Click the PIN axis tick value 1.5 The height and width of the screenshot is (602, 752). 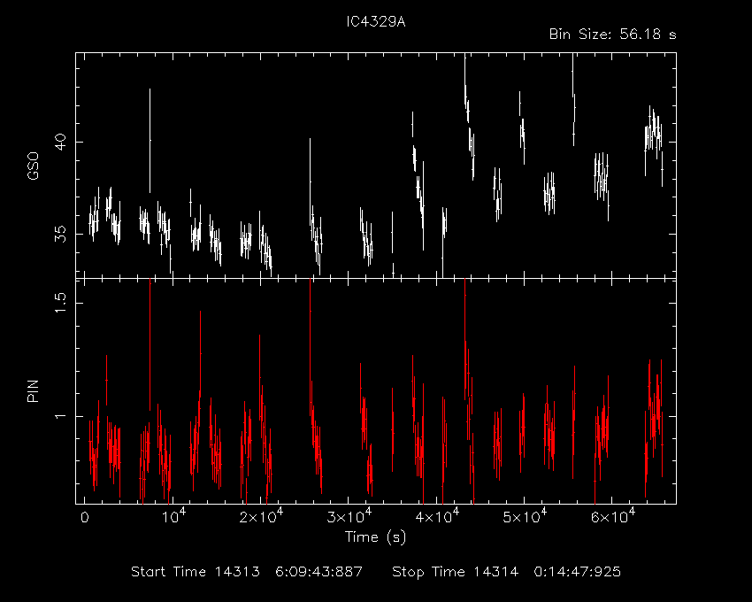60,303
